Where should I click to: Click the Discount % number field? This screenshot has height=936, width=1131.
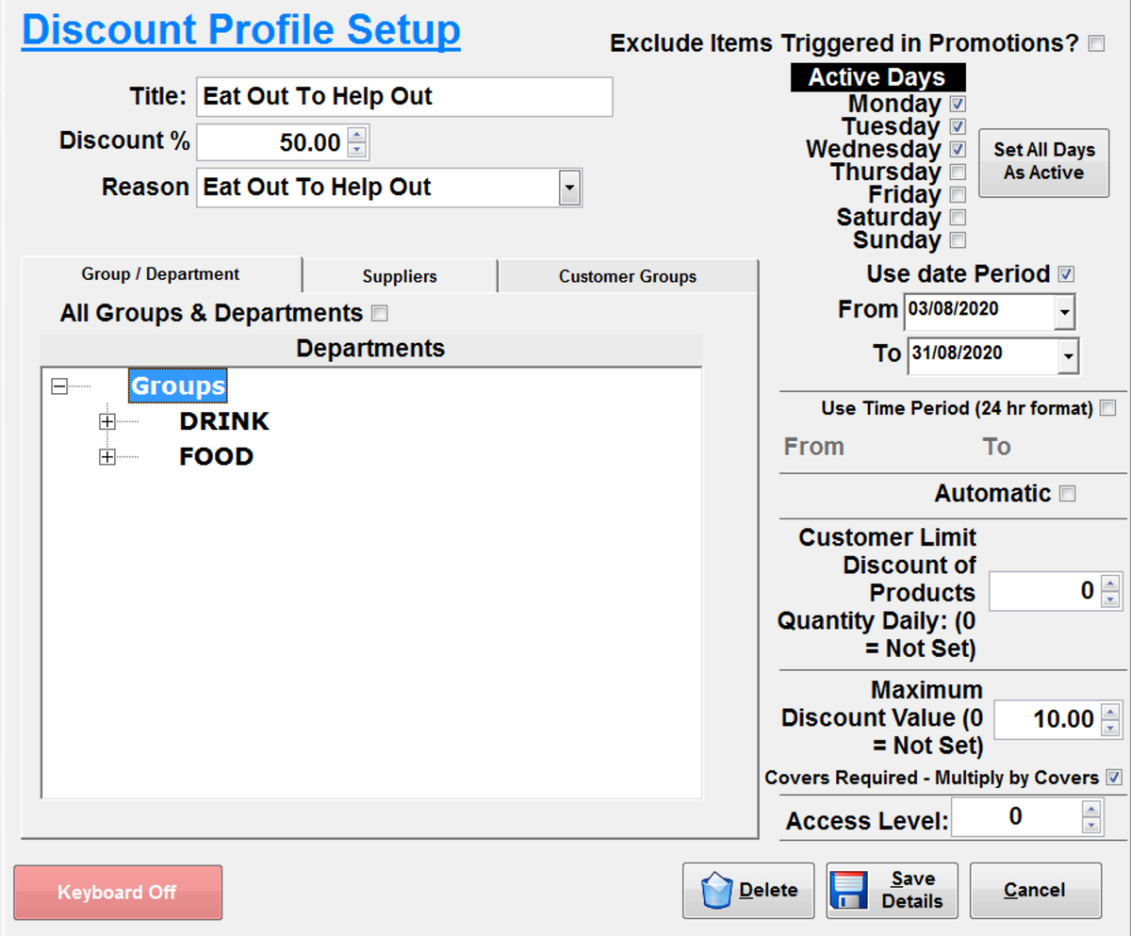pyautogui.click(x=271, y=143)
